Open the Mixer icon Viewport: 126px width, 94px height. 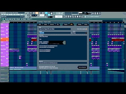pos(75,16)
